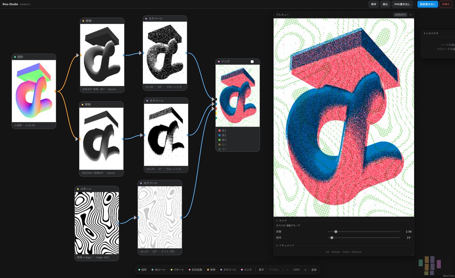Click the Riso Studio app title

(x=10, y=4)
